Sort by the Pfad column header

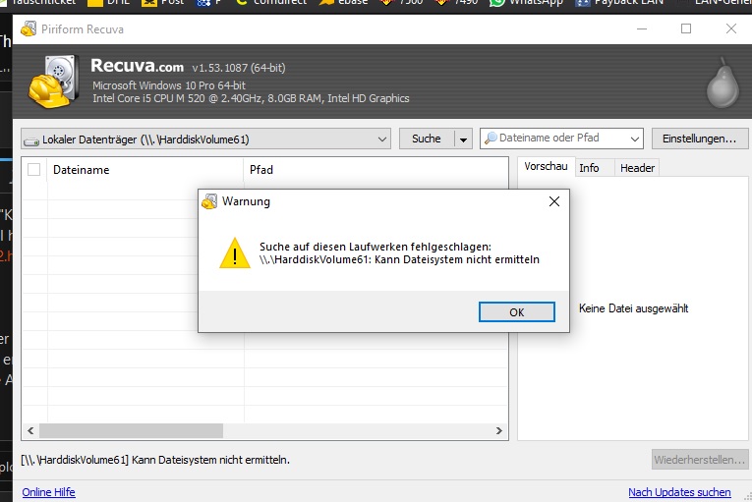[376, 170]
